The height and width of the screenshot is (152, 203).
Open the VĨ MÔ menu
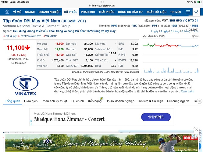coord(17,12)
